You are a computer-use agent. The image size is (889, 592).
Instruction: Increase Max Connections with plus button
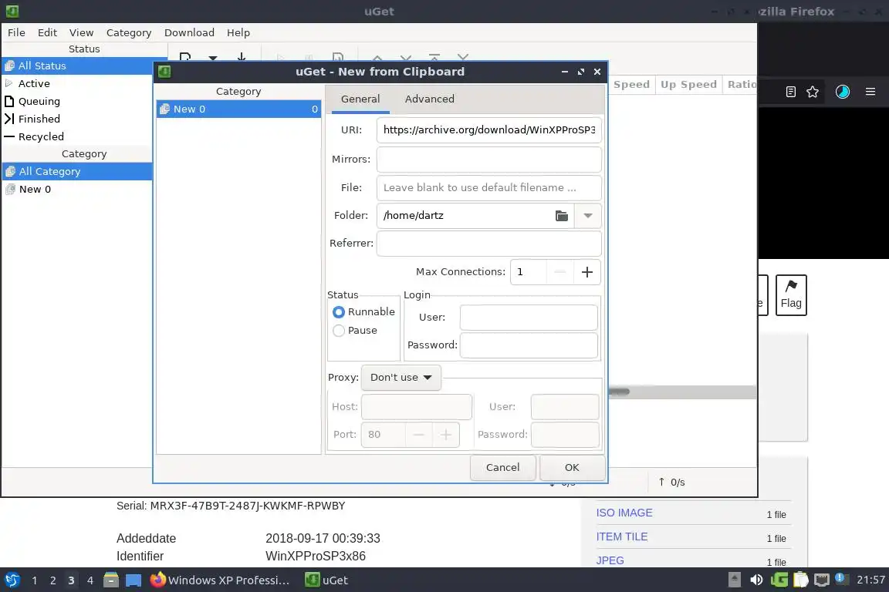tap(586, 272)
